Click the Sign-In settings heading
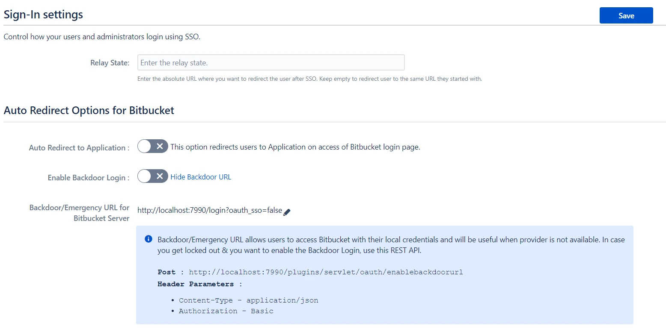This screenshot has width=666, height=332. click(x=43, y=15)
